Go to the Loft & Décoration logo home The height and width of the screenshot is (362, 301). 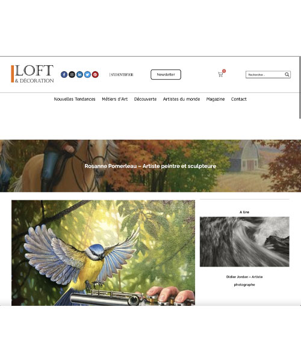click(x=33, y=74)
